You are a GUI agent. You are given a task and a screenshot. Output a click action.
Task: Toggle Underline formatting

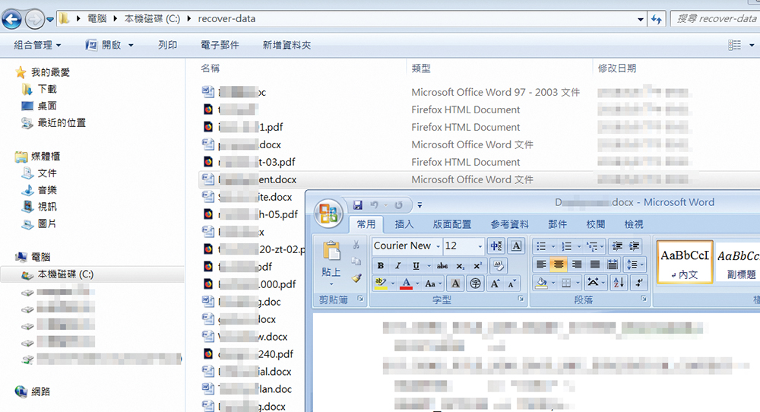416,265
